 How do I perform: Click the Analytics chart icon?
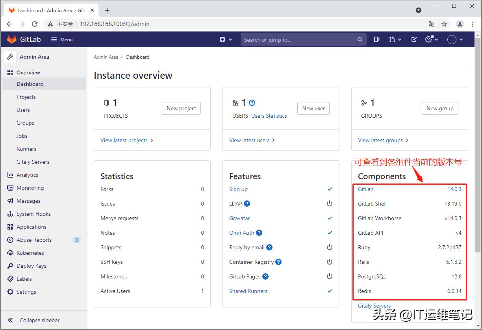pyautogui.click(x=10, y=175)
